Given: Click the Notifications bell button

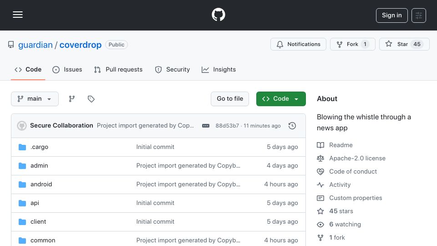Looking at the screenshot, I should point(298,44).
